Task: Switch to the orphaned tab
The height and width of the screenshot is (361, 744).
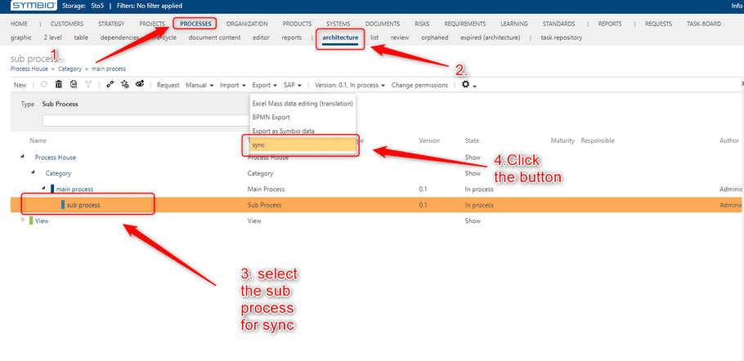Action: click(435, 38)
